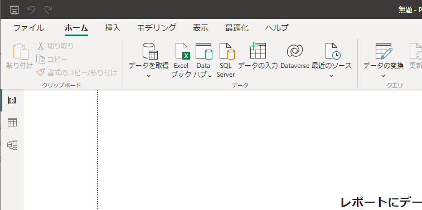Viewport: 422px width, 210px height.
Task: Switch to Table view in sidebar
Action: (12, 123)
